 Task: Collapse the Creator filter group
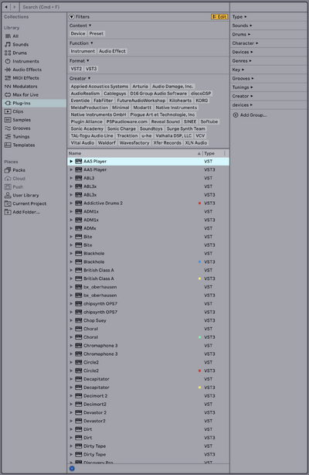tap(90, 78)
